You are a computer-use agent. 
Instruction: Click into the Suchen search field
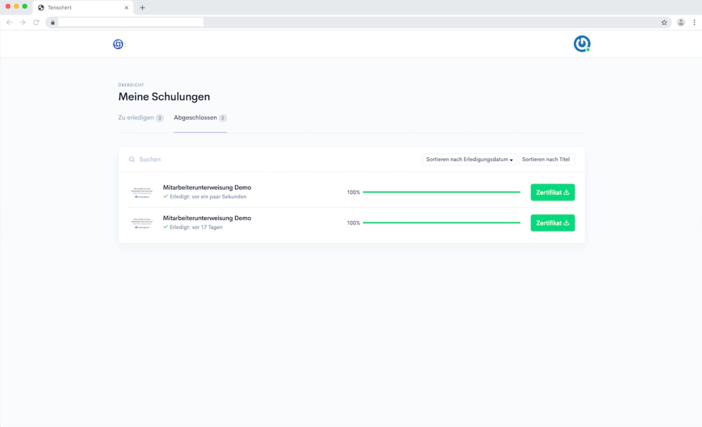237,159
